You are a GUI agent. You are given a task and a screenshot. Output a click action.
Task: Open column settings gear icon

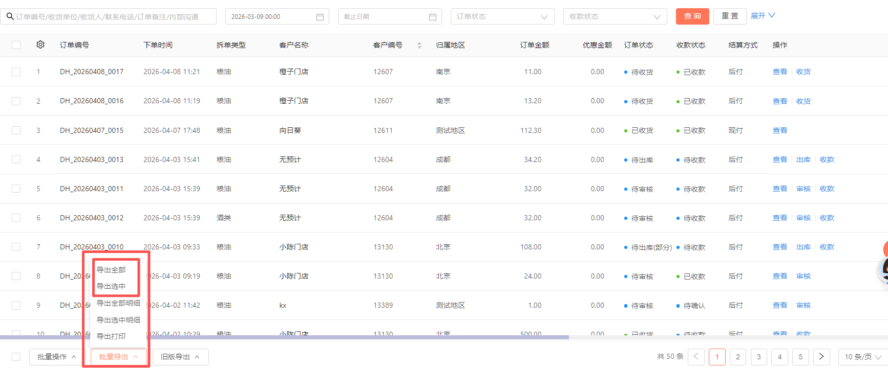click(40, 44)
